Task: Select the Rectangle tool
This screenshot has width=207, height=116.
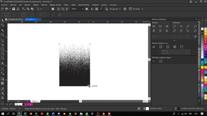Action: pos(2,49)
